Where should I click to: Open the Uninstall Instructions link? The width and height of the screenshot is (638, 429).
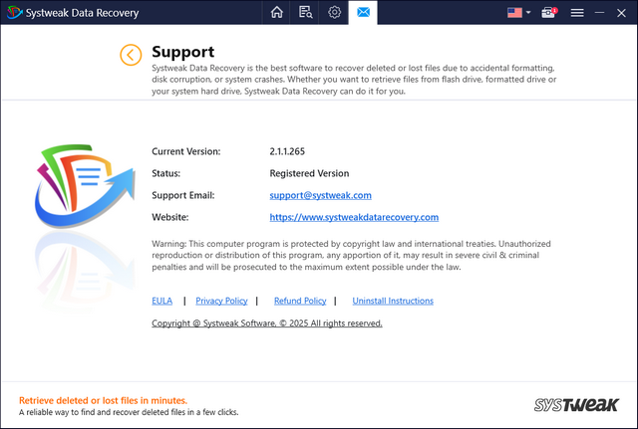[393, 301]
